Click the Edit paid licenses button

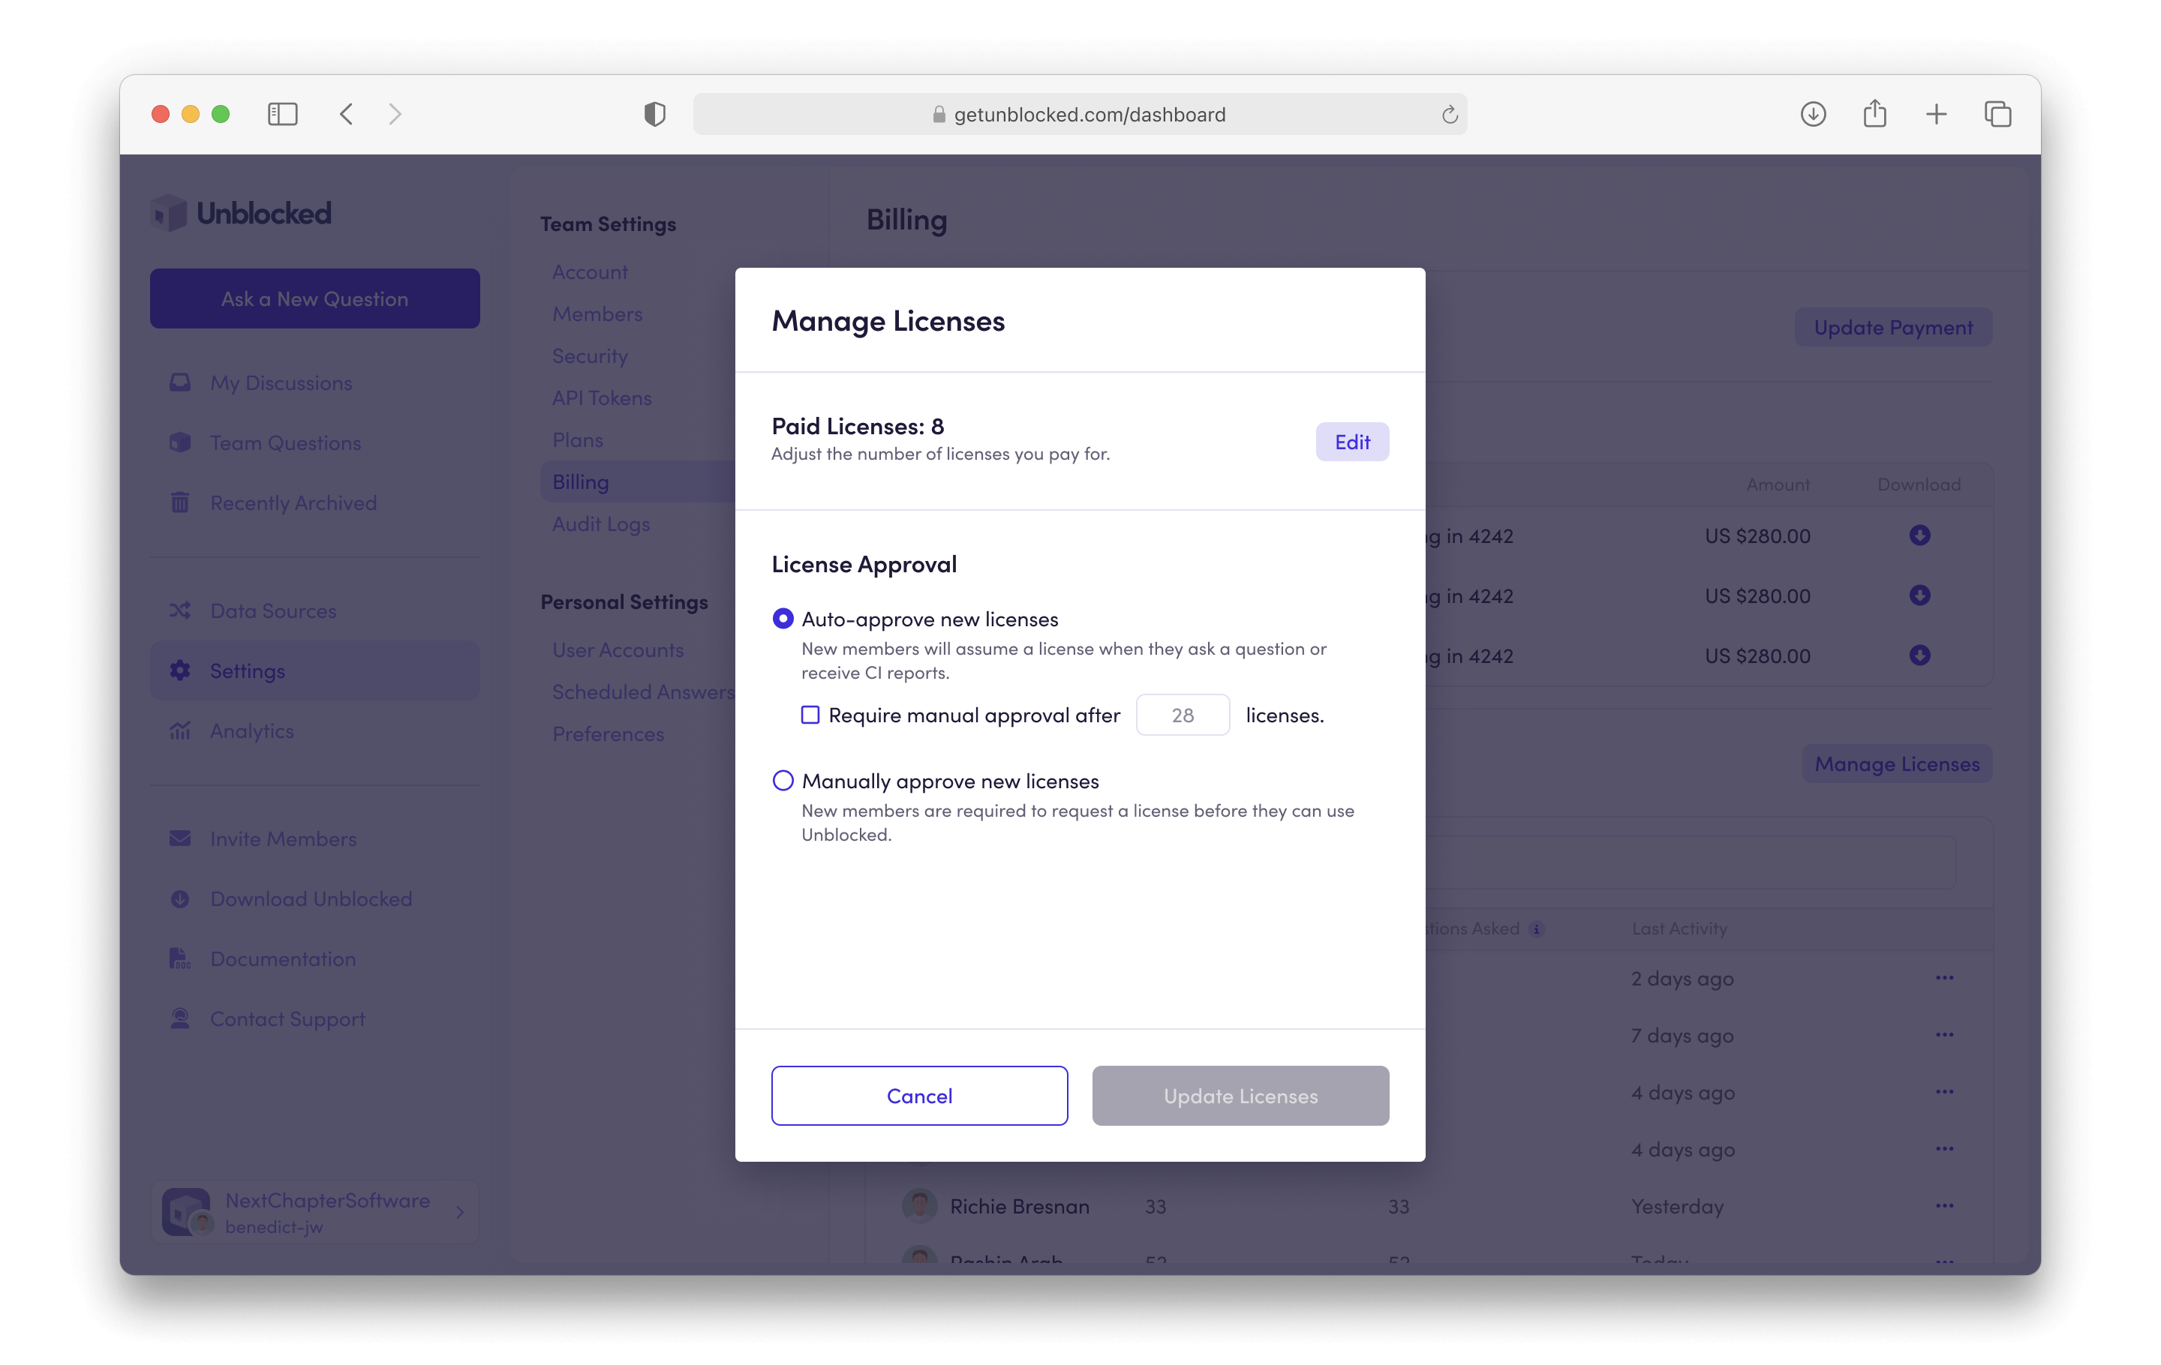(1351, 442)
